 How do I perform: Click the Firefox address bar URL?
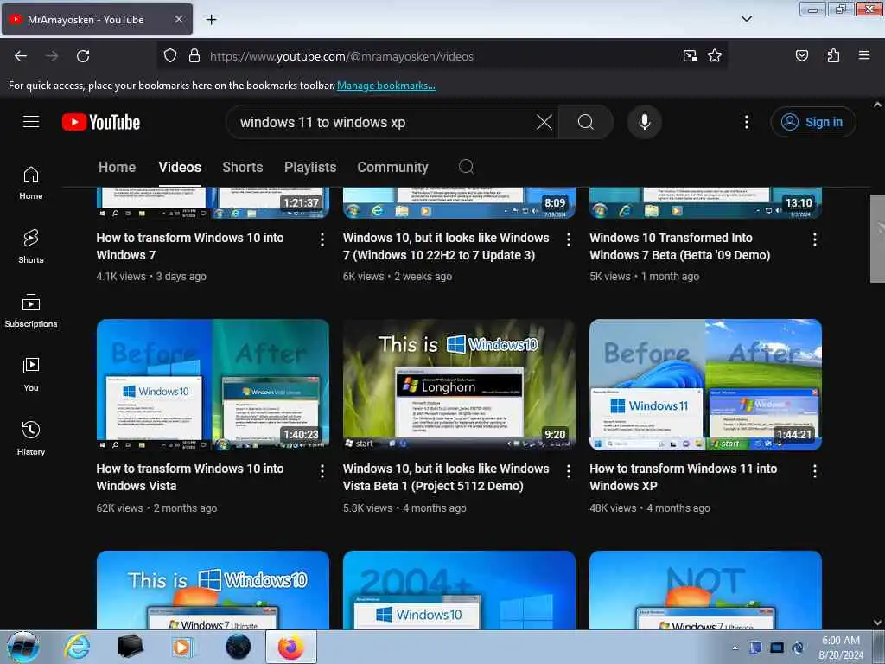[341, 56]
